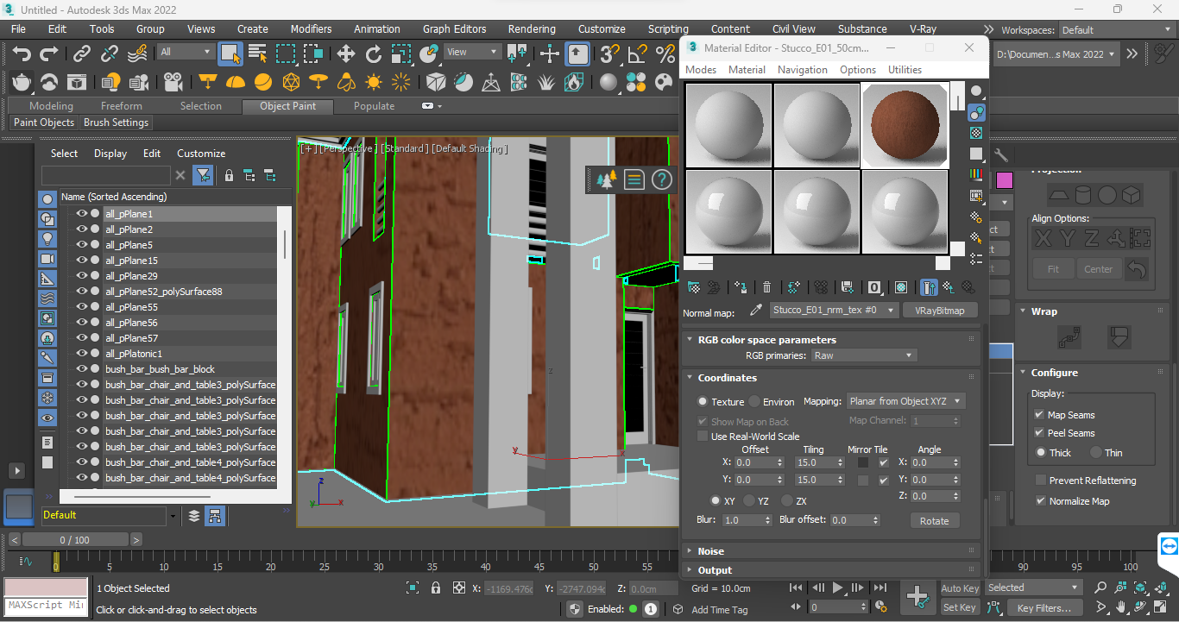Switch to the Populate ribbon tab
1179x622 pixels.
(x=374, y=105)
